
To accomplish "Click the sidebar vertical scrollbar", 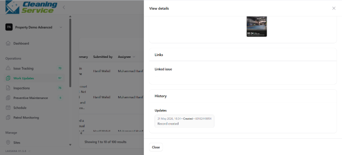I will click(x=70, y=53).
